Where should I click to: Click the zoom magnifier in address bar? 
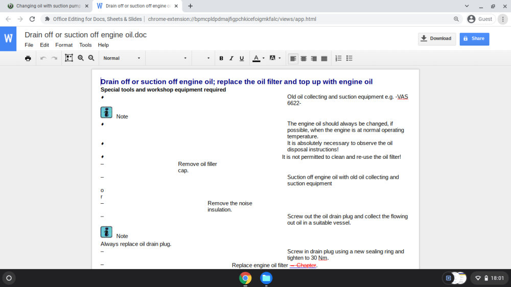(456, 19)
